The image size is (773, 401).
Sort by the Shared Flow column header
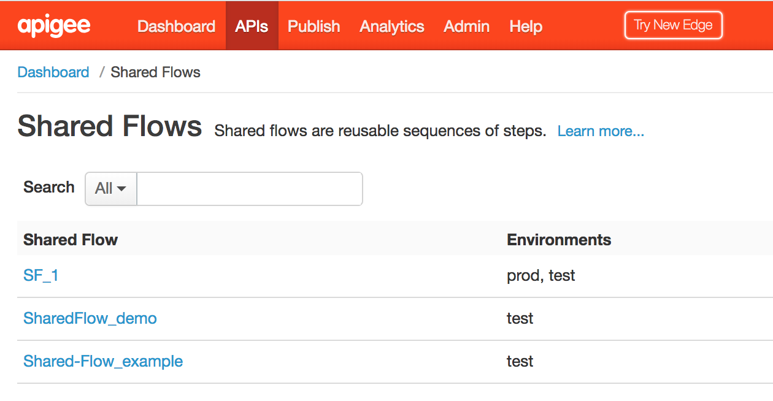pyautogui.click(x=71, y=240)
